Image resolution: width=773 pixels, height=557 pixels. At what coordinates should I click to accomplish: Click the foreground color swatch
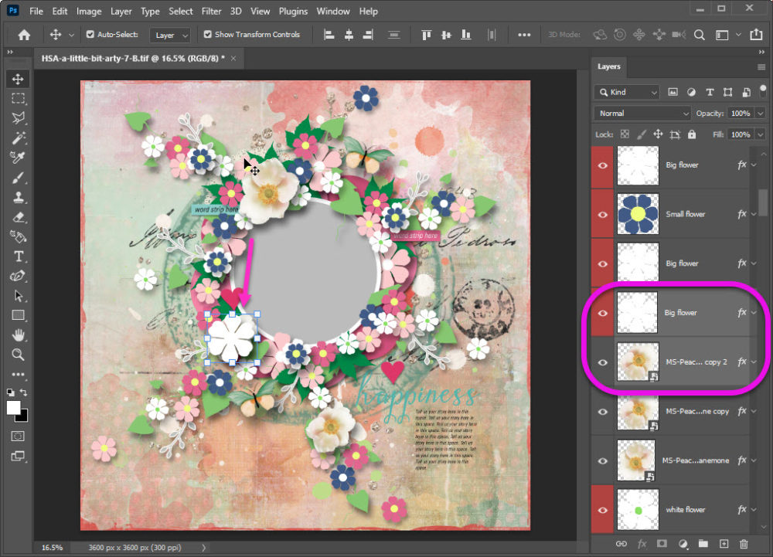click(x=13, y=408)
